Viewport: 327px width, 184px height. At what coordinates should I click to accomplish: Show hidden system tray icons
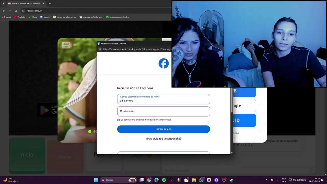point(266,180)
